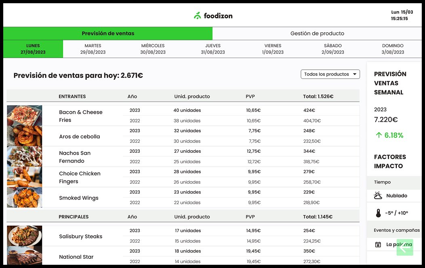Click the 424€ total cell
This screenshot has height=268, width=425.
click(x=309, y=110)
